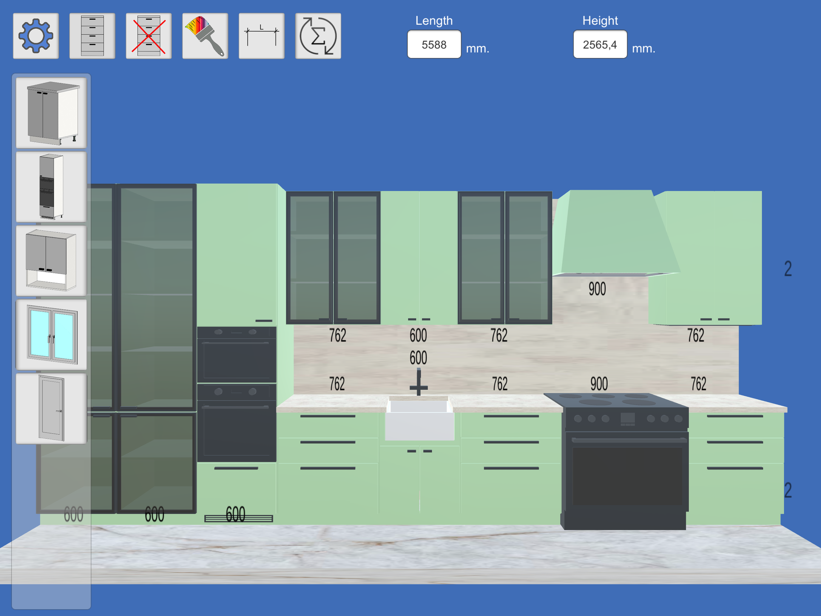Select the wall cabinet thumbnail
821x616 pixels.
pyautogui.click(x=51, y=261)
